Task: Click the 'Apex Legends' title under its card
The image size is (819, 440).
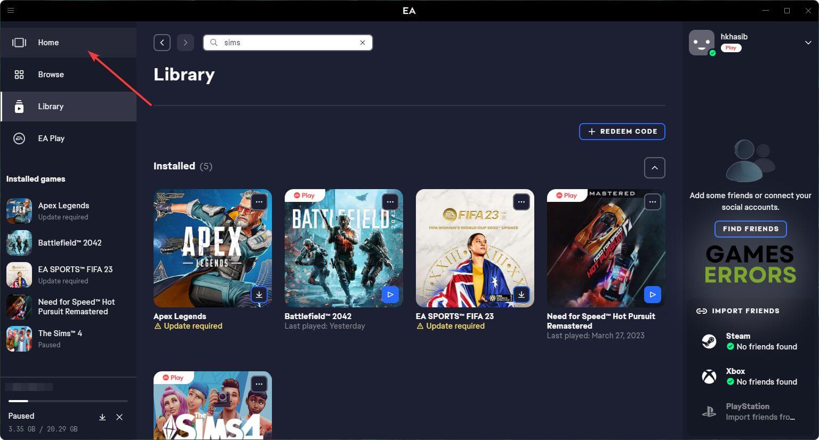Action: pyautogui.click(x=180, y=316)
